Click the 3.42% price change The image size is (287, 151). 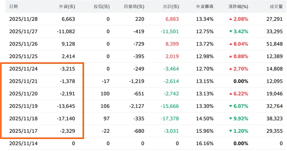coord(239,31)
